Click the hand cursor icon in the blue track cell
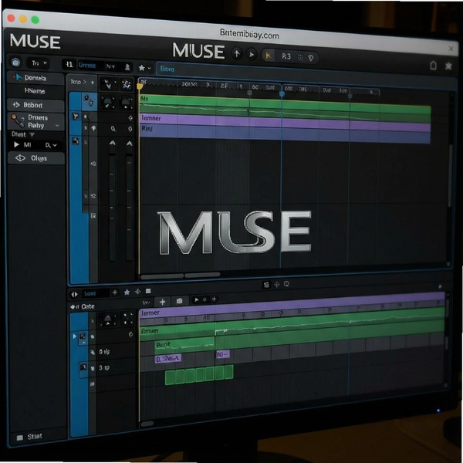The width and height of the screenshot is (463, 463). click(88, 100)
